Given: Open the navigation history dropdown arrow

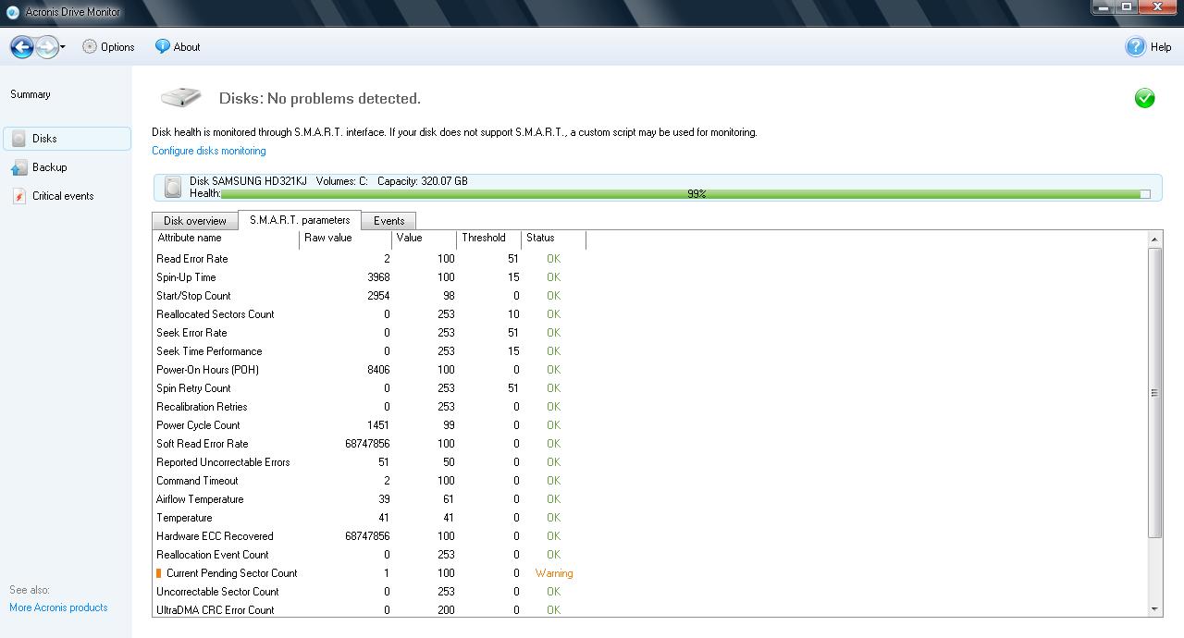Looking at the screenshot, I should point(63,47).
